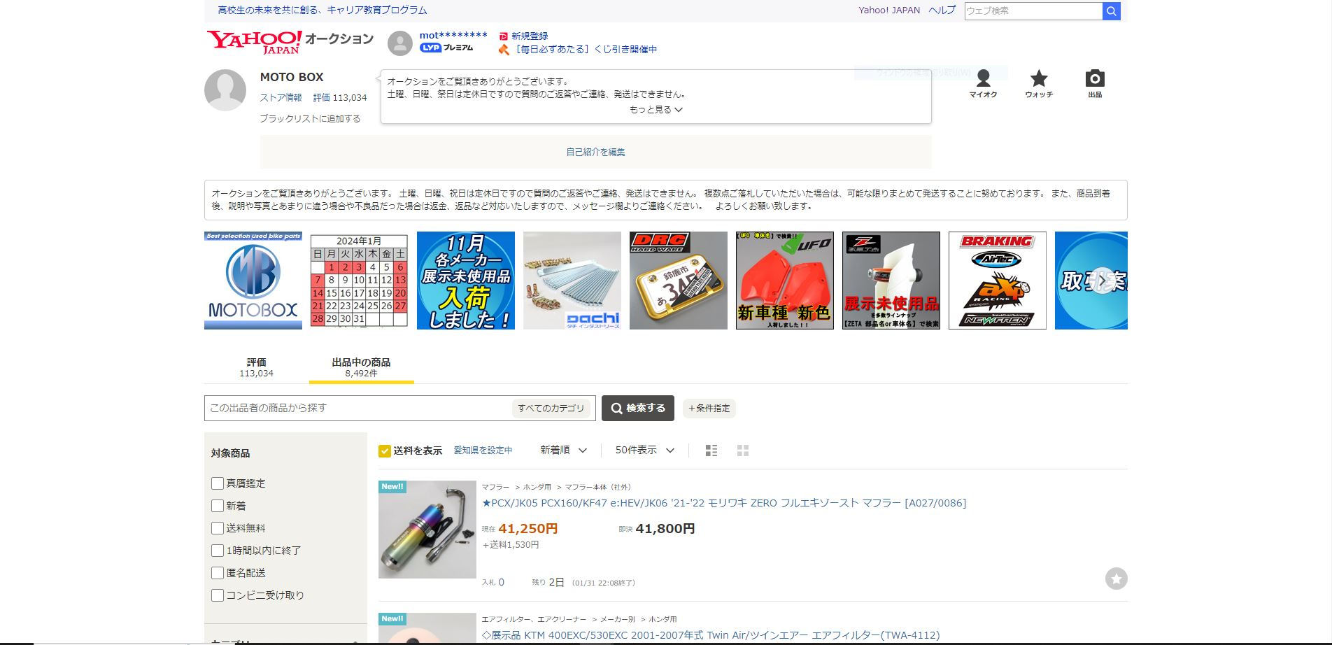This screenshot has width=1332, height=645.
Task: Click the hammer icon beside くじ引き開催中
Action: [504, 50]
